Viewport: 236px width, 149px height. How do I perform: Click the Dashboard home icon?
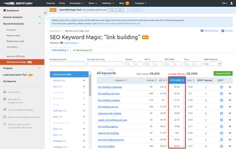point(5,10)
